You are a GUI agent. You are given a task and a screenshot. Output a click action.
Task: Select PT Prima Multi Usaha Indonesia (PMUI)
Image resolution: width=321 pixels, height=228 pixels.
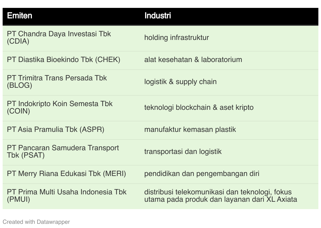(x=67, y=196)
